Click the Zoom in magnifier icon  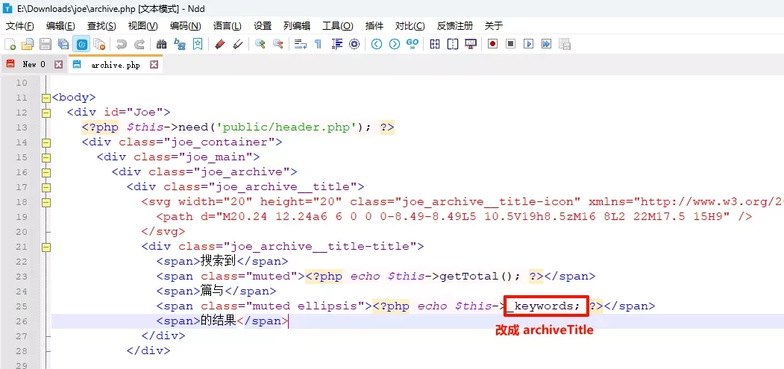pos(260,45)
